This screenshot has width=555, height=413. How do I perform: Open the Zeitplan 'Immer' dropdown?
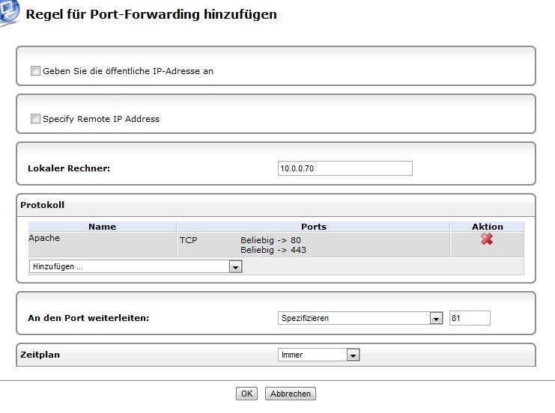click(x=319, y=355)
